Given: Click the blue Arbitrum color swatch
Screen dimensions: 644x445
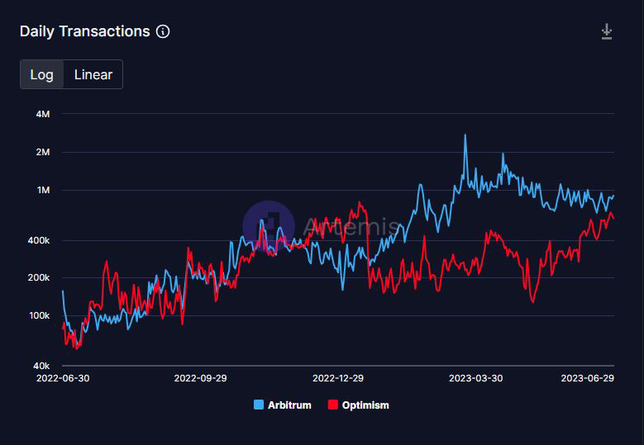Looking at the screenshot, I should pos(259,405).
